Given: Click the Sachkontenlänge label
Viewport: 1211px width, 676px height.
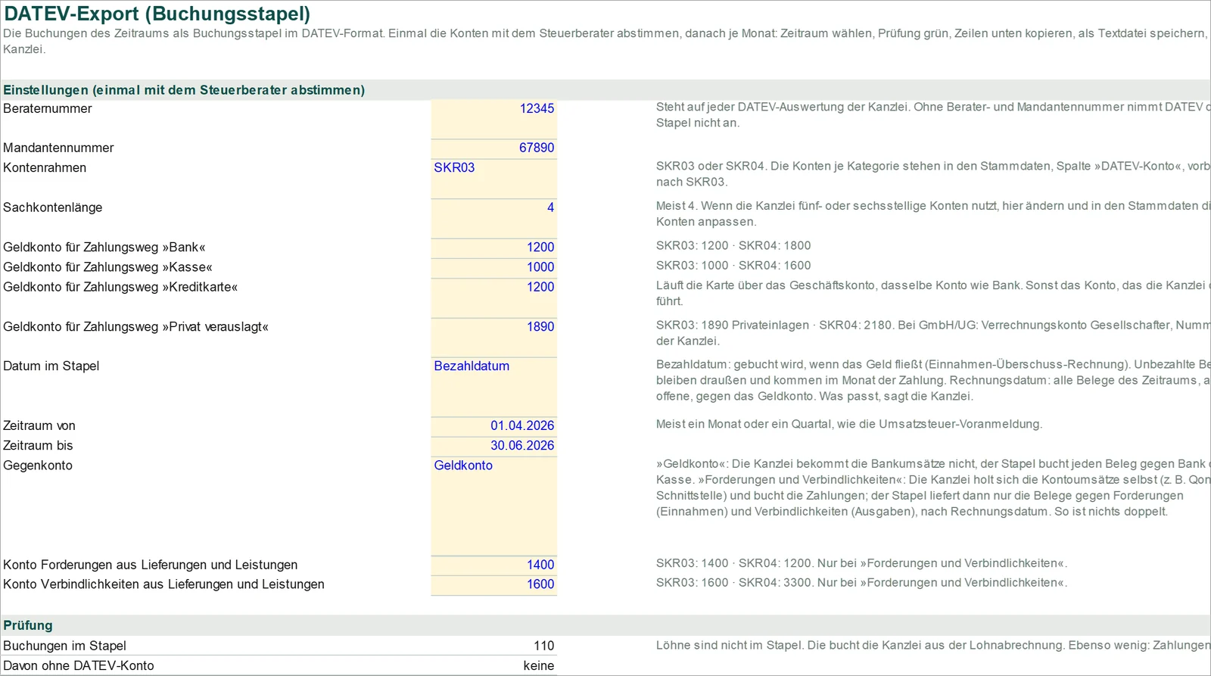Looking at the screenshot, I should [x=53, y=208].
